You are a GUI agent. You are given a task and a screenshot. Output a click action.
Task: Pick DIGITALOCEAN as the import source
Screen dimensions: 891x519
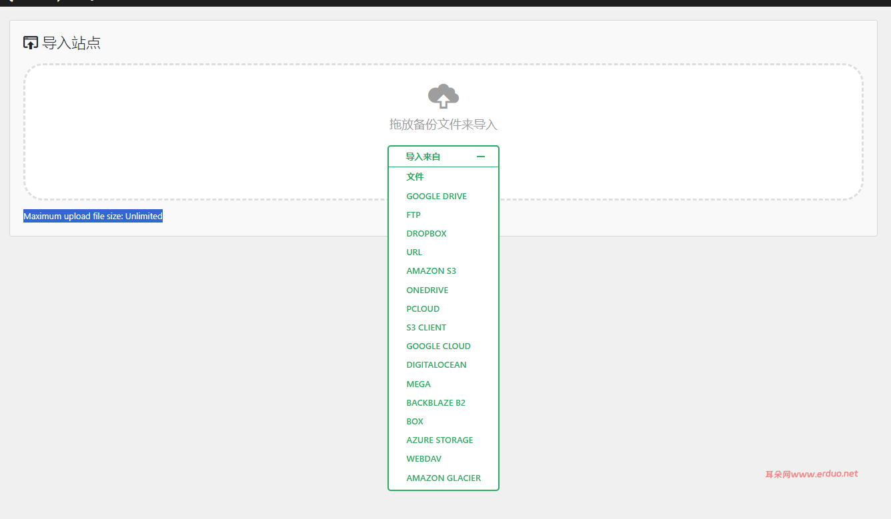(436, 364)
